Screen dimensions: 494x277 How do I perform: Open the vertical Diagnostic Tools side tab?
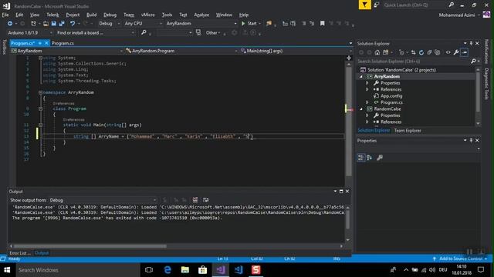(486, 84)
